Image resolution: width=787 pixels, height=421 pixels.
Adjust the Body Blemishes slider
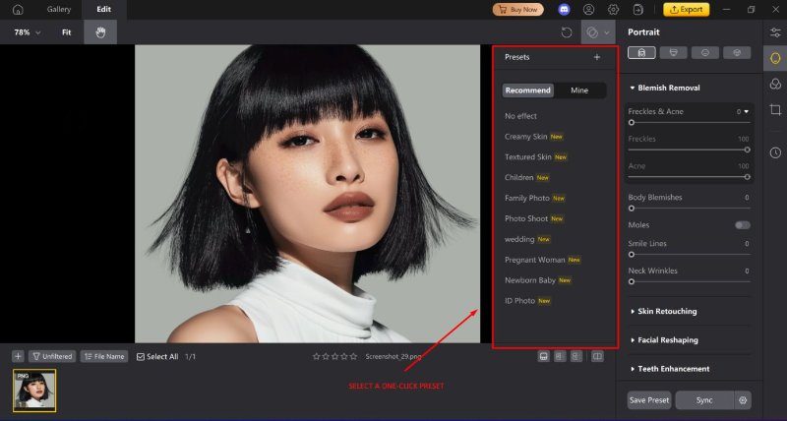click(x=690, y=209)
